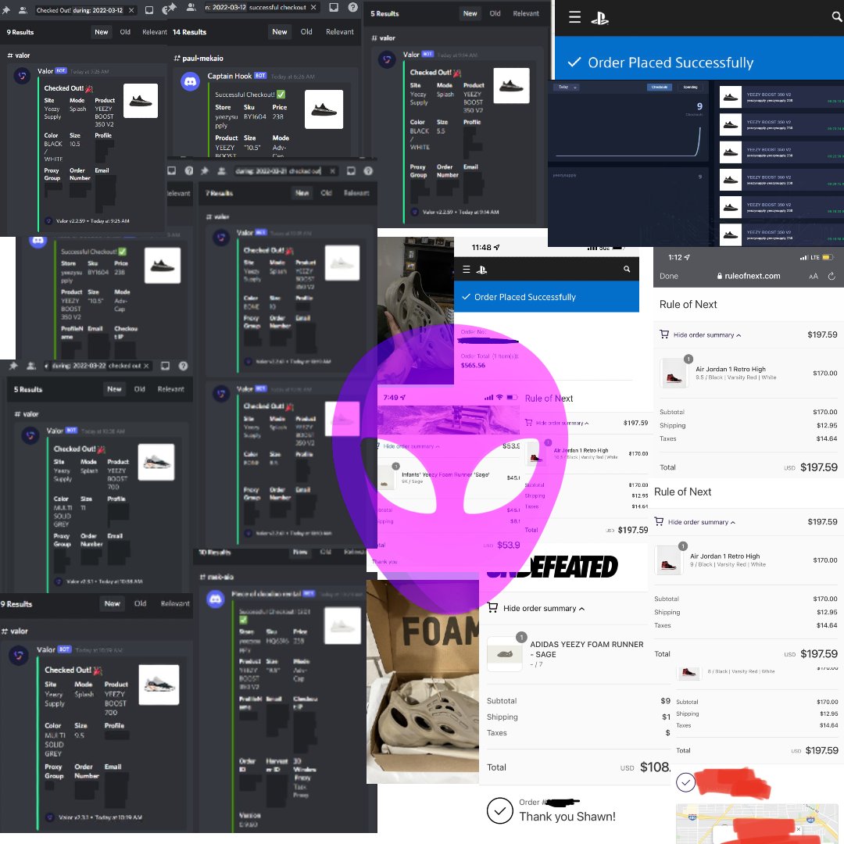Click the pin icon left of the 2022-03-21 search box
The image size is (844, 844).
pyautogui.click(x=205, y=170)
